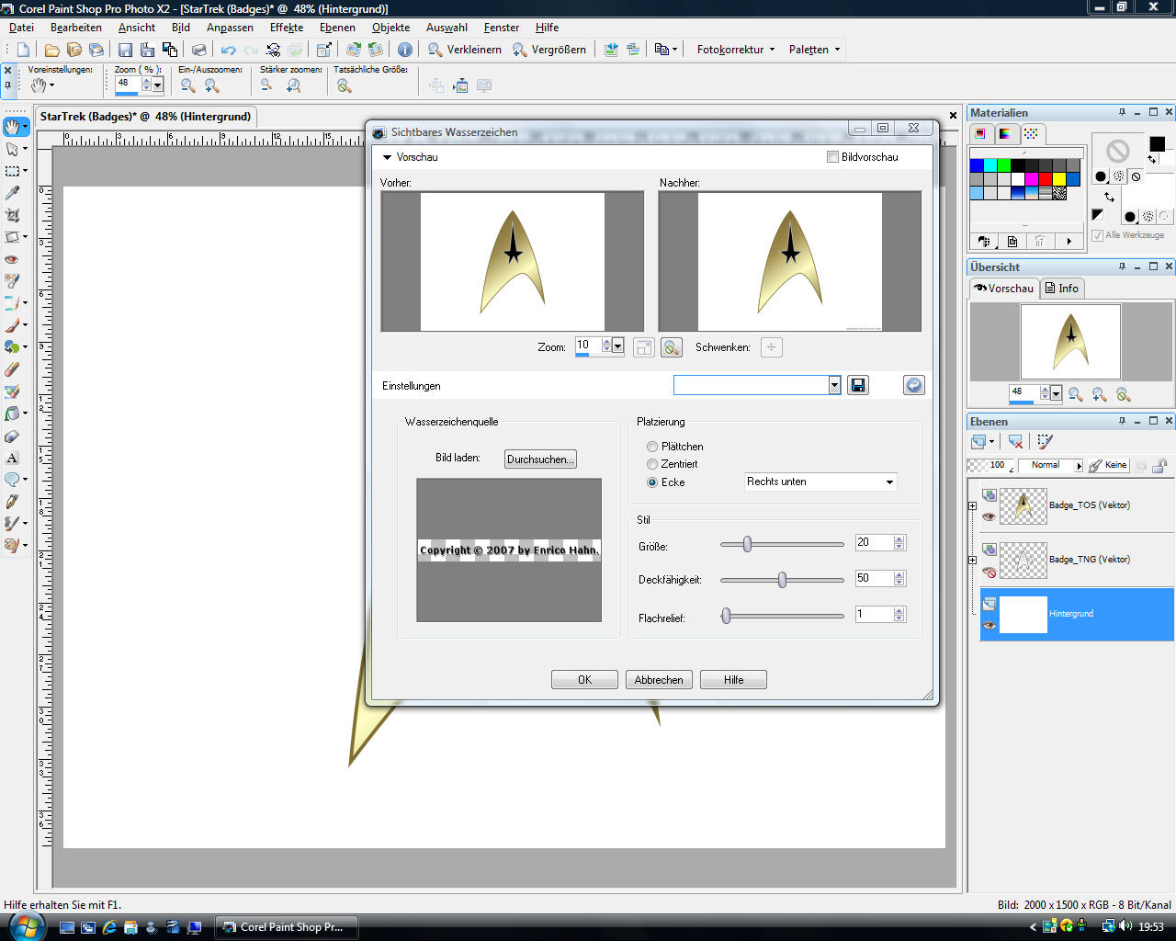Reset to default icon next to Einstellungen
The height and width of the screenshot is (941, 1176).
913,385
